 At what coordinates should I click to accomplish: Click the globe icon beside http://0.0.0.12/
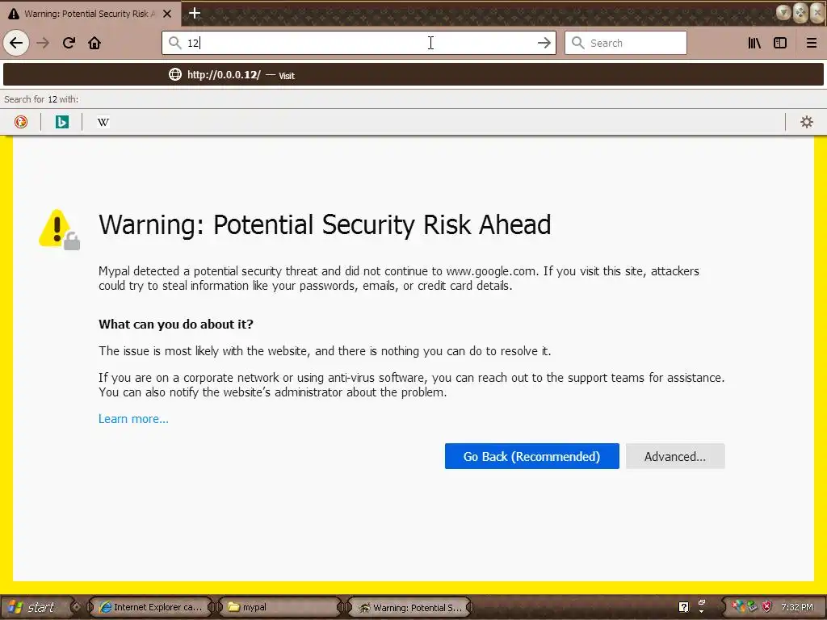pyautogui.click(x=175, y=74)
